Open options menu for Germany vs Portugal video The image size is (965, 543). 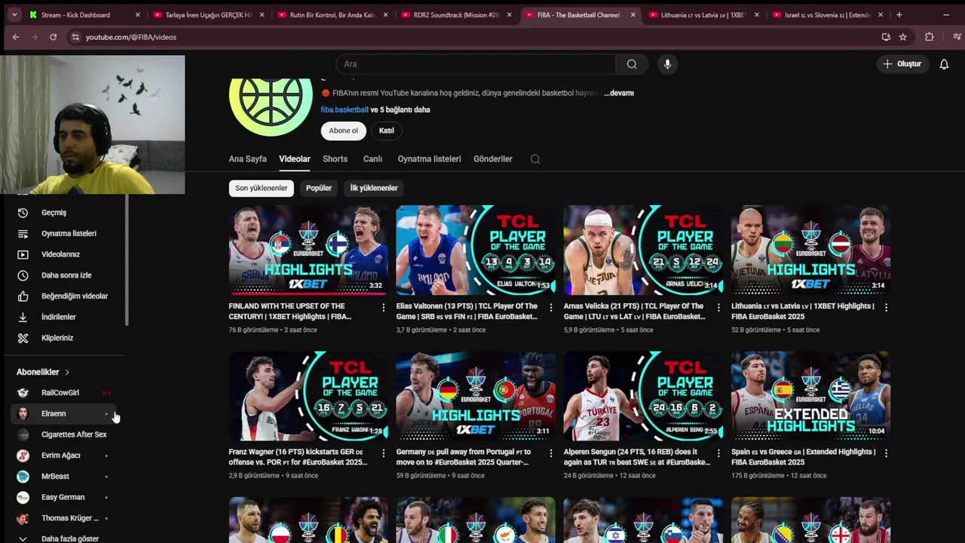click(x=550, y=453)
